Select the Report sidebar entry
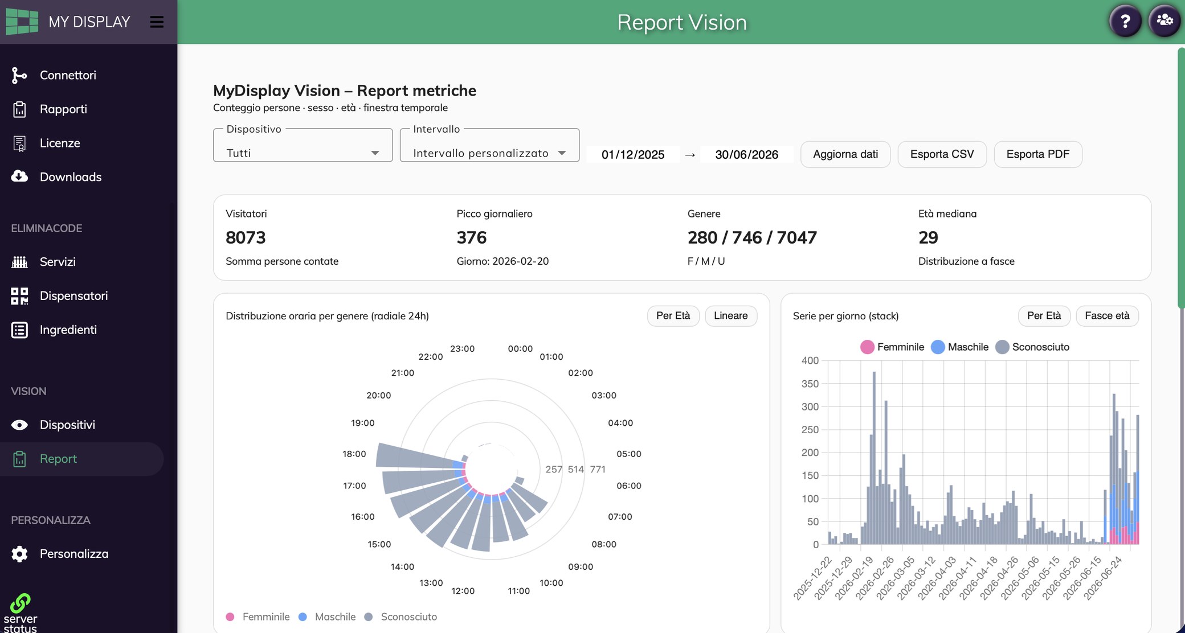 coord(82,459)
